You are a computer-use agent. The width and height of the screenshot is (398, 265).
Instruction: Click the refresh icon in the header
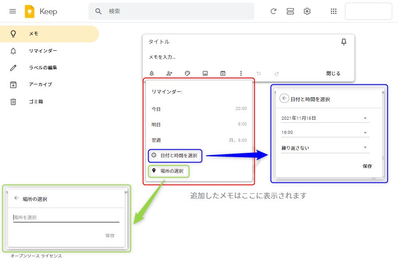273,11
